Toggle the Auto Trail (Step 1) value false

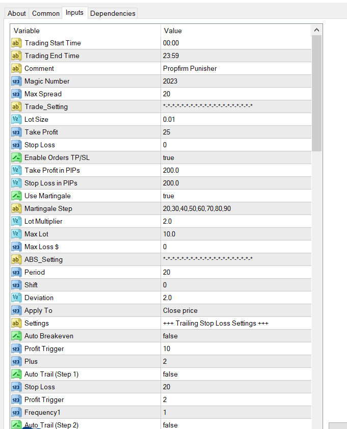pyautogui.click(x=236, y=374)
